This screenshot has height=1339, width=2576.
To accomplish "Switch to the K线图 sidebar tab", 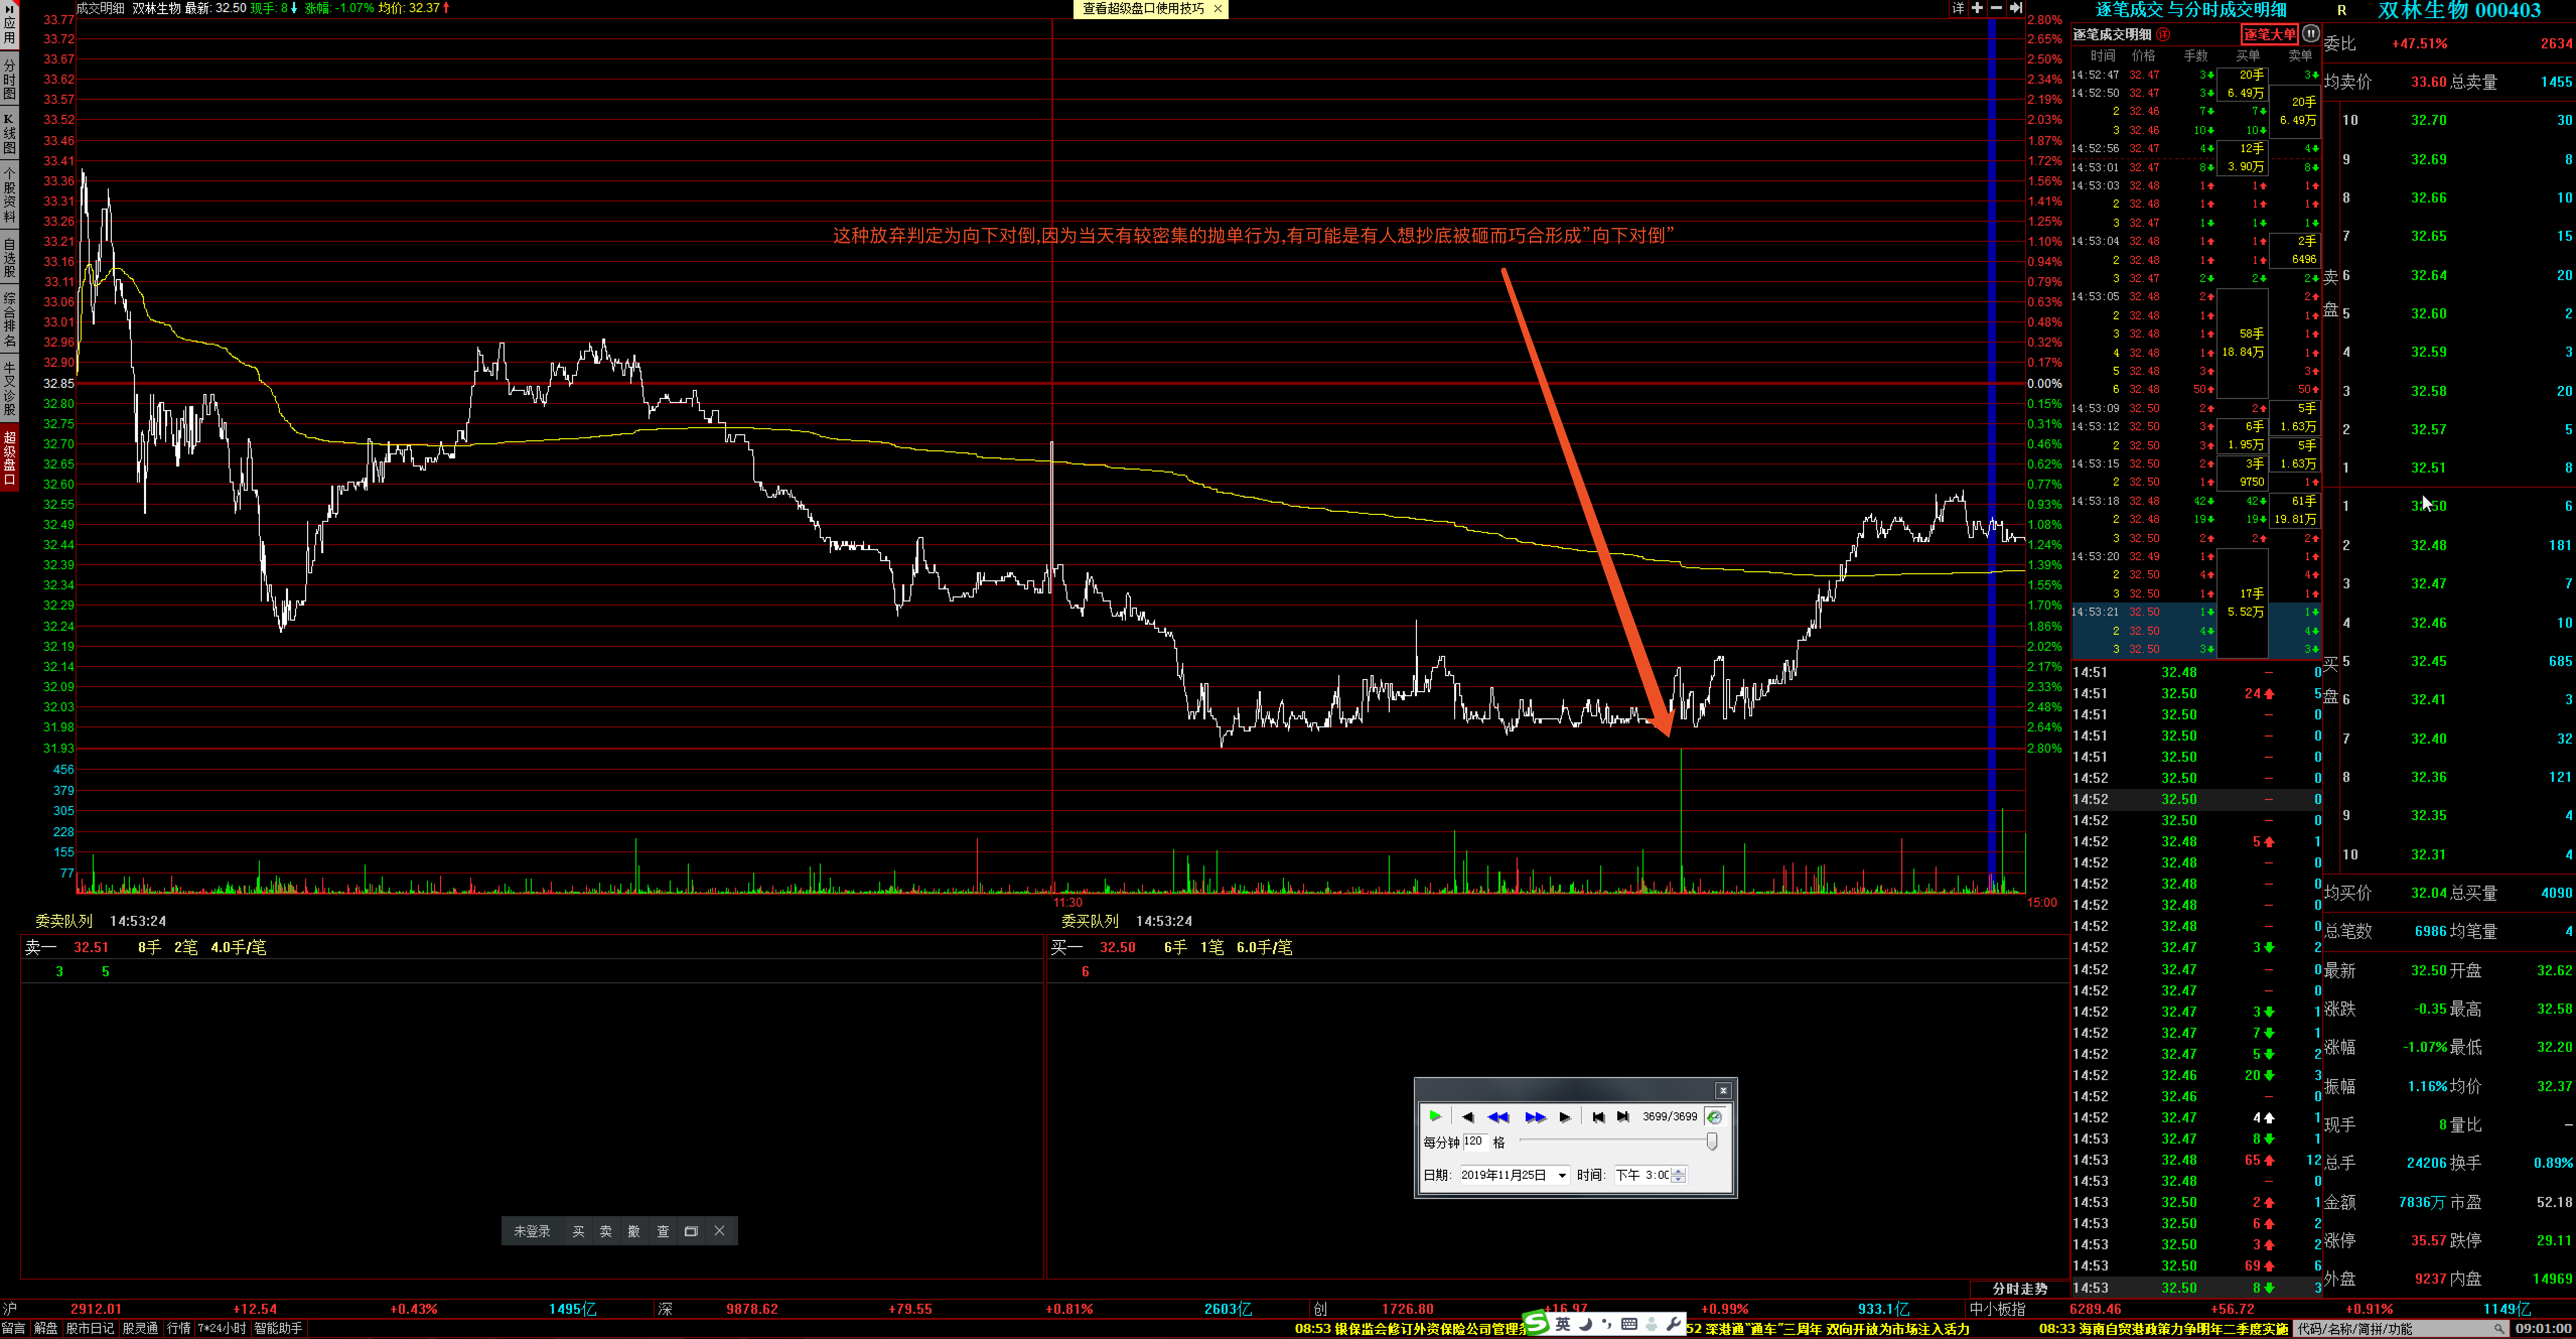I will (x=9, y=133).
